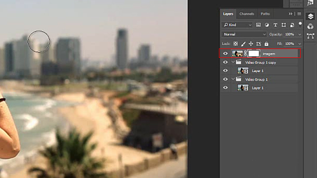
Task: Hide the bottom-most Layer 1
Action: point(225,88)
